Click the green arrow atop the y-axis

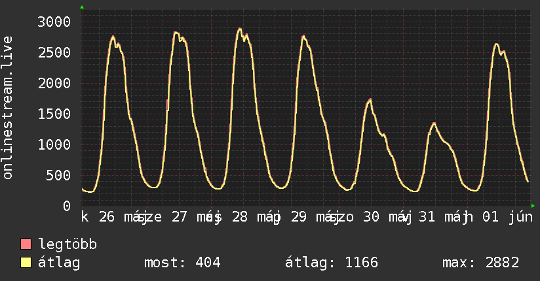tap(82, 7)
